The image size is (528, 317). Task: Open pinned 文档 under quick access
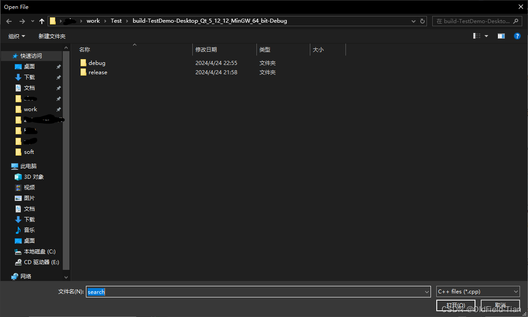29,88
